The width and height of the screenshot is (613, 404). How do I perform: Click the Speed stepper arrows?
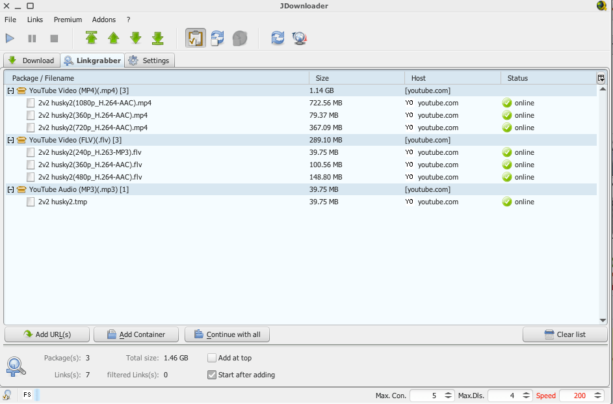pos(597,396)
